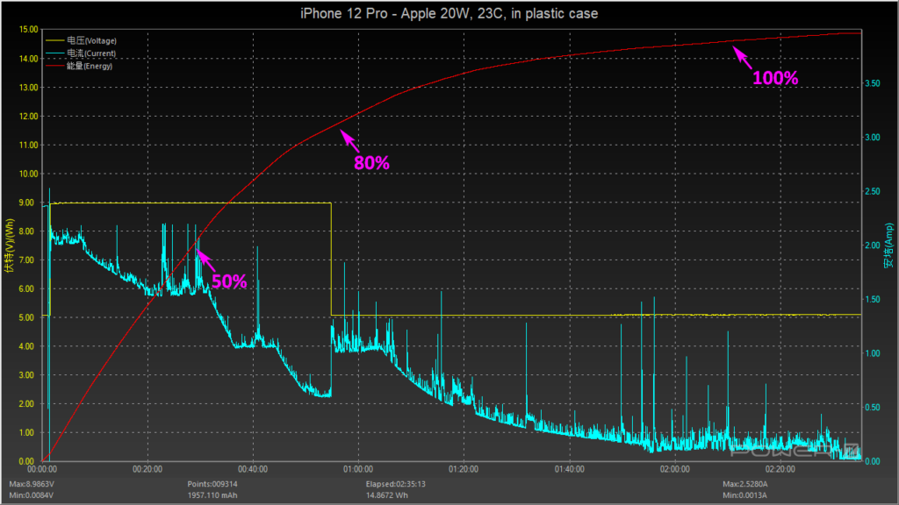
Task: Click the 01:20:00 time axis label
Action: pyautogui.click(x=464, y=470)
